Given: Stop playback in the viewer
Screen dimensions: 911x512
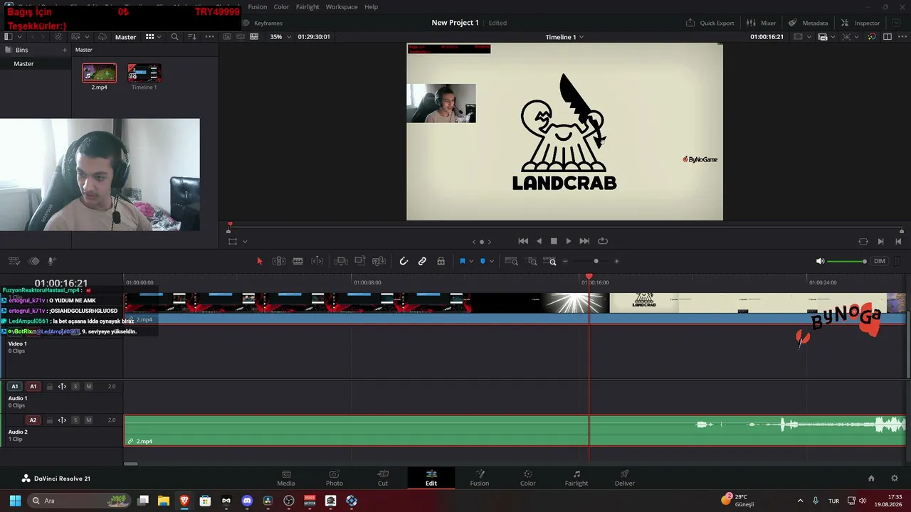Looking at the screenshot, I should [x=554, y=241].
